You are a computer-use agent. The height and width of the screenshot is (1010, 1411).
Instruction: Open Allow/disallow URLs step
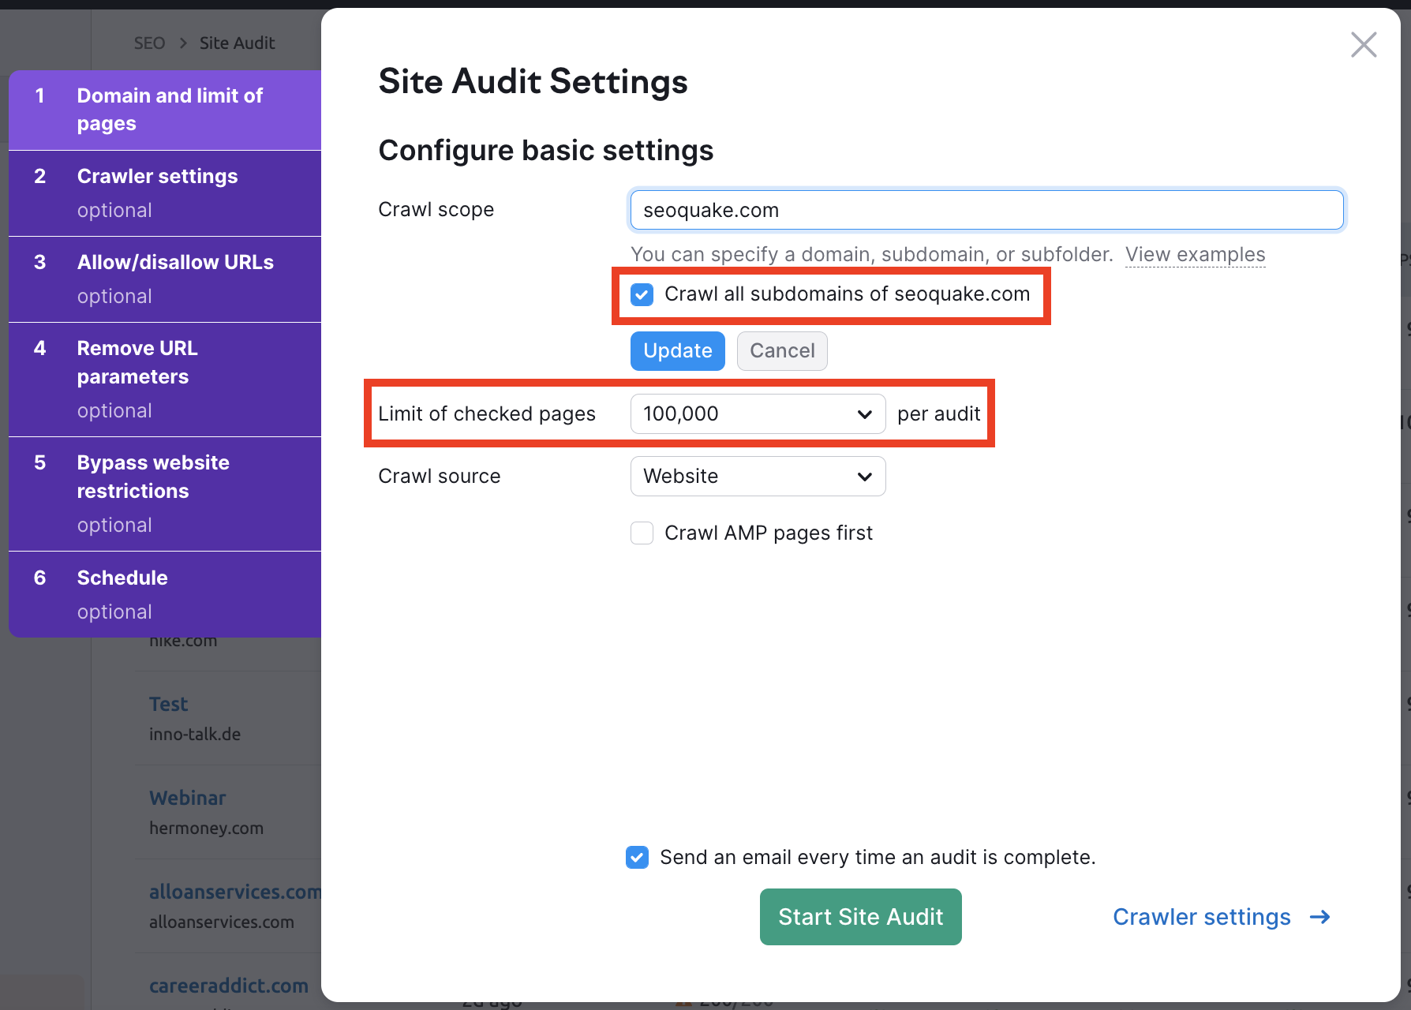(165, 279)
